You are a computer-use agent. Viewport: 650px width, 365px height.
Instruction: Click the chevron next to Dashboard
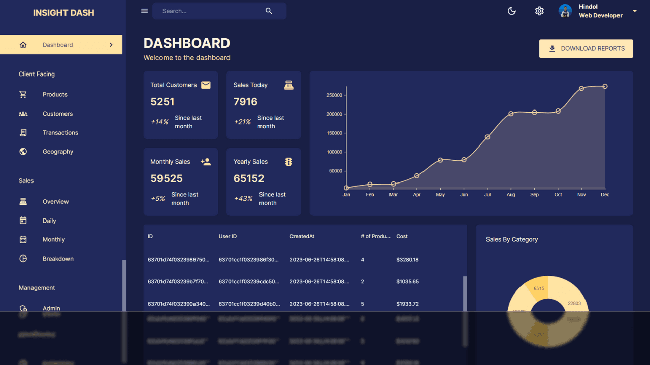111,45
